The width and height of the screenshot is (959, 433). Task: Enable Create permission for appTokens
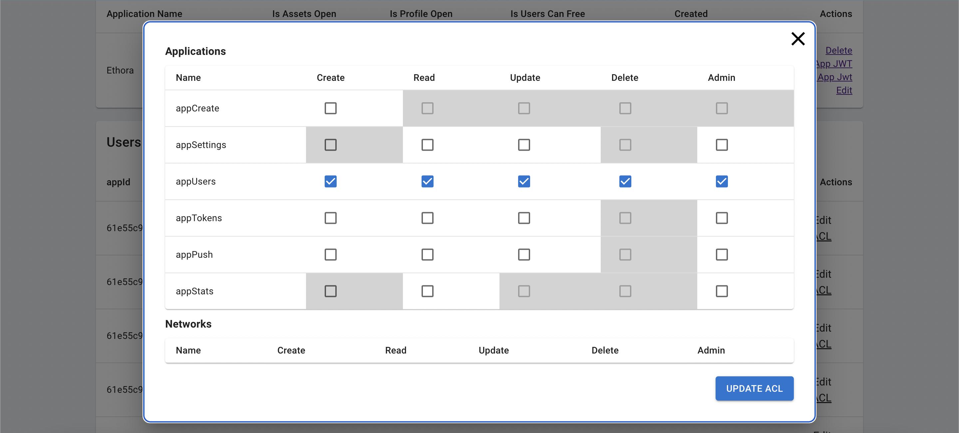pos(330,218)
